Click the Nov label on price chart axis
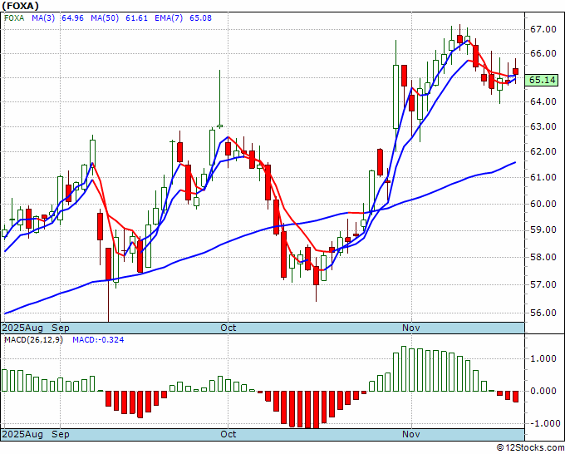The width and height of the screenshot is (565, 454). pos(411,328)
